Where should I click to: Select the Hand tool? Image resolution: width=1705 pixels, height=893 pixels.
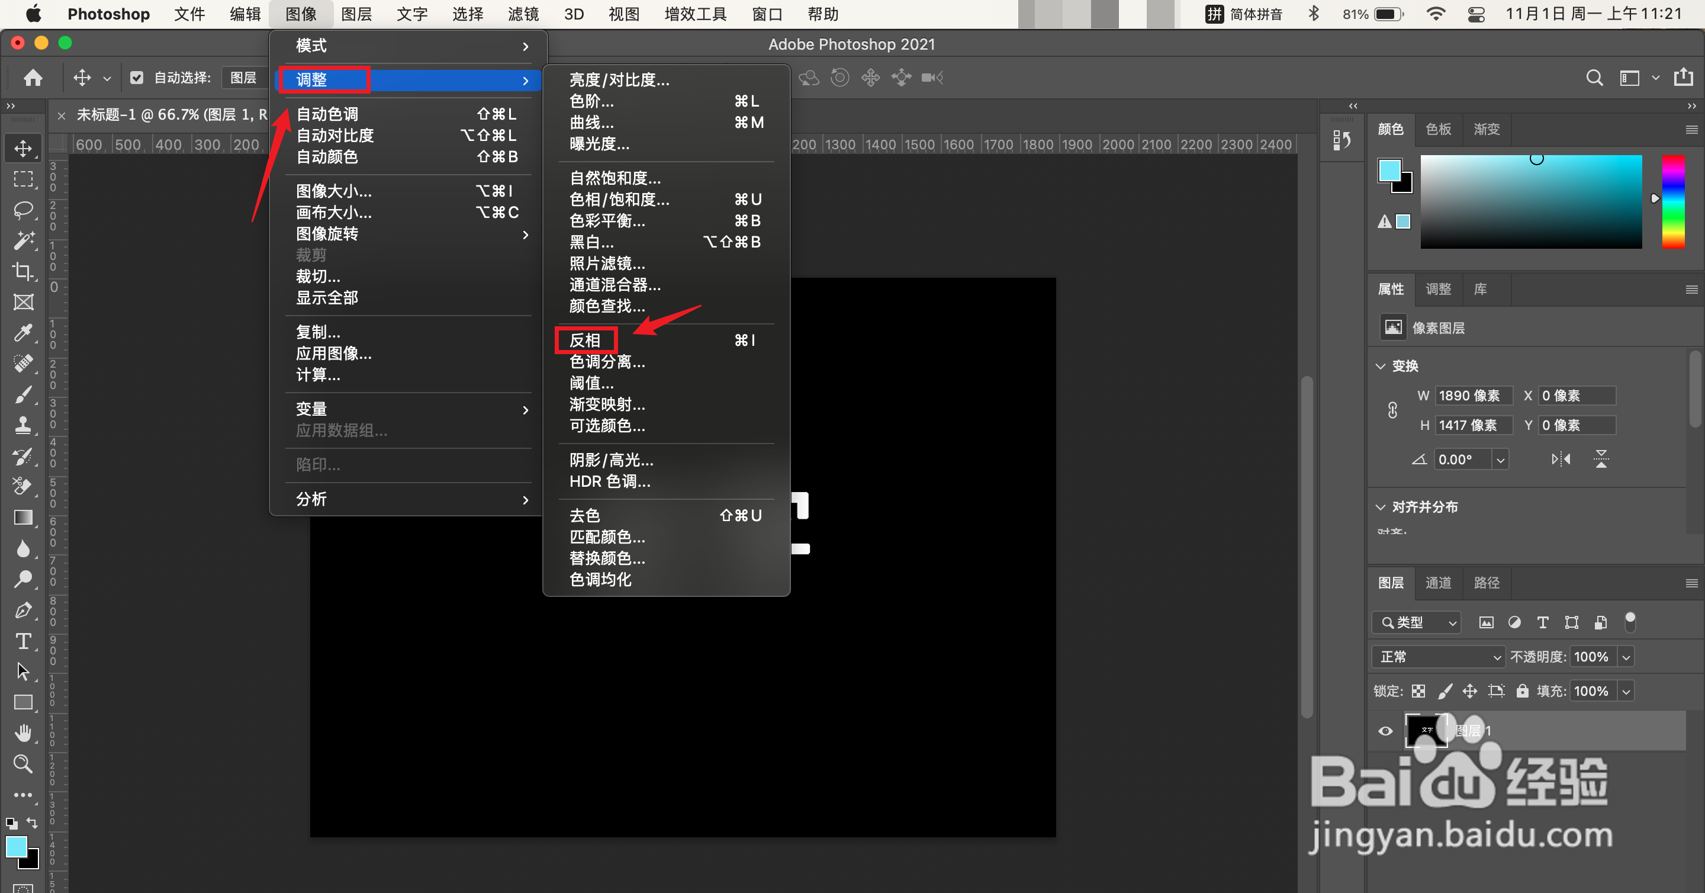click(x=23, y=733)
